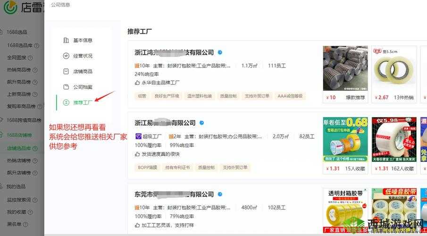Open 复购率商品榜 in the sidebar
The width and height of the screenshot is (427, 236).
coord(21,106)
